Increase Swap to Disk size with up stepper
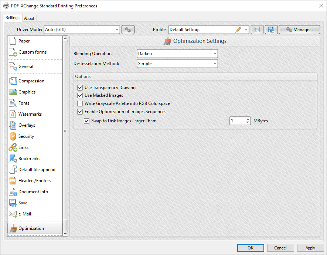Viewport: 327px width, 255px height. (248, 119)
